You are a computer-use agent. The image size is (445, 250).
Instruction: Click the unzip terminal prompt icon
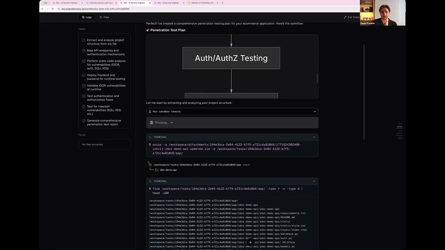[150, 137]
